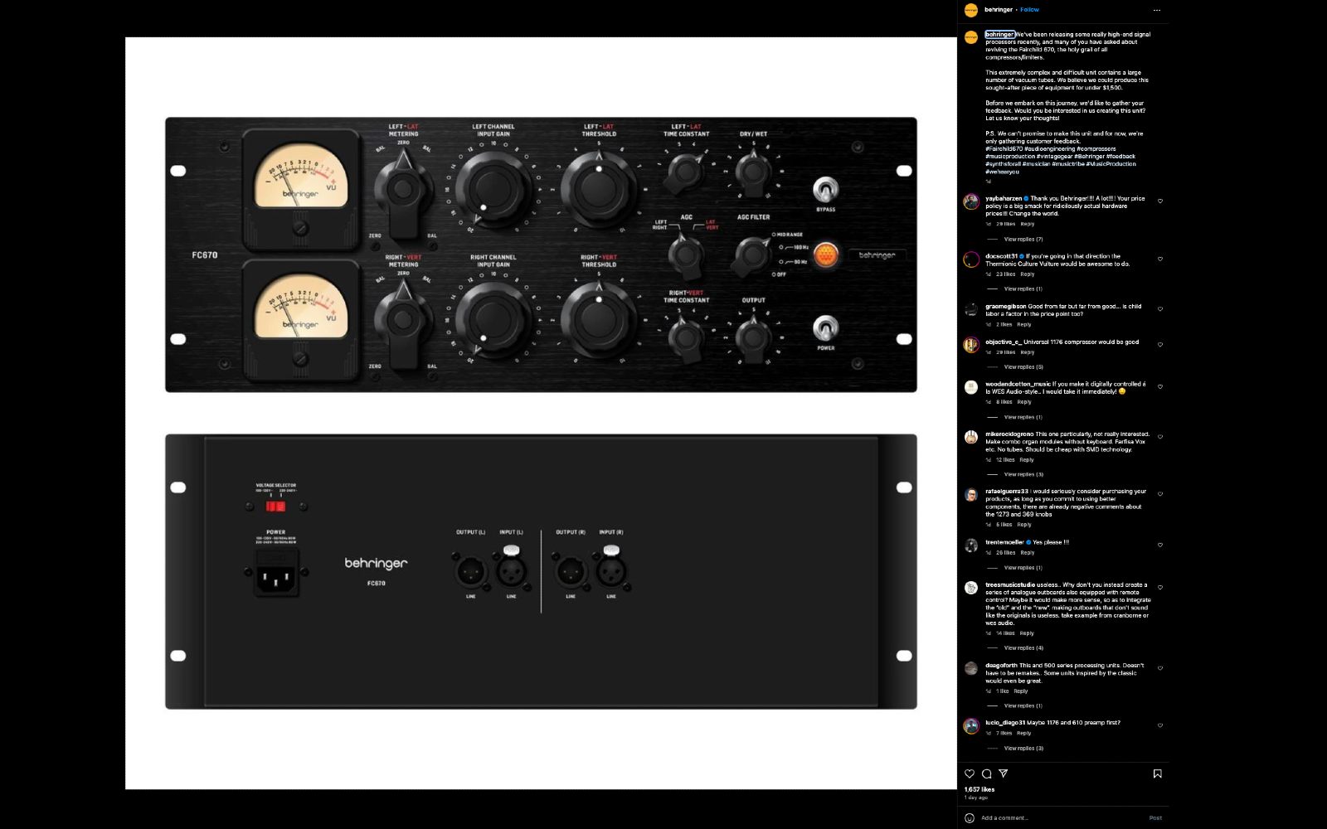The image size is (1327, 829).
Task: Expand View replies (7) under yaybaharzen
Action: [x=1023, y=240]
